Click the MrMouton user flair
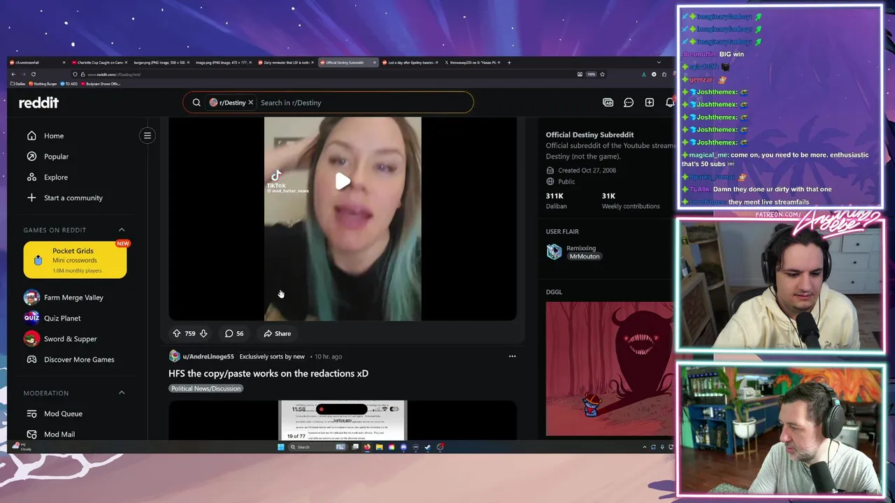The image size is (895, 503). coord(584,256)
